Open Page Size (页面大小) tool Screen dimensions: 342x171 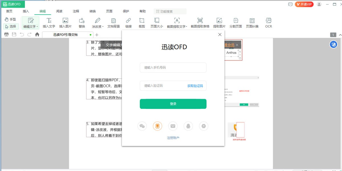157,23
